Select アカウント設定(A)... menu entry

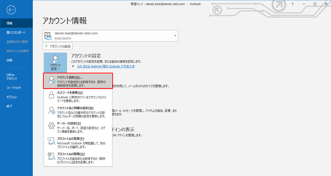tap(78, 81)
